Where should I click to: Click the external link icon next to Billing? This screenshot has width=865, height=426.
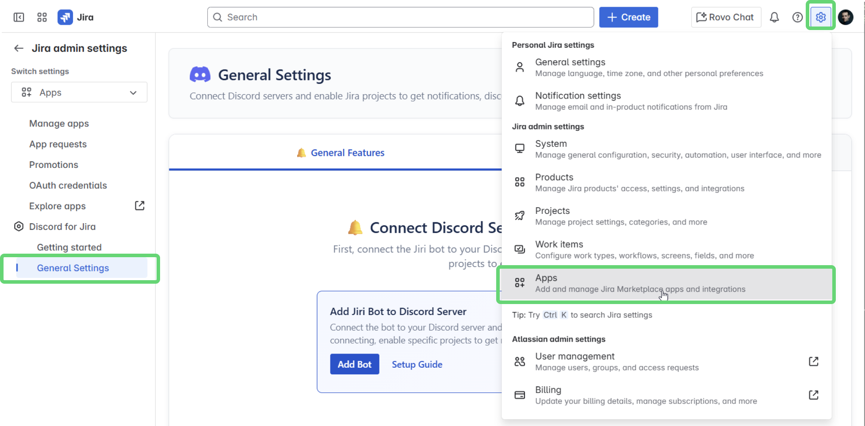pos(814,395)
